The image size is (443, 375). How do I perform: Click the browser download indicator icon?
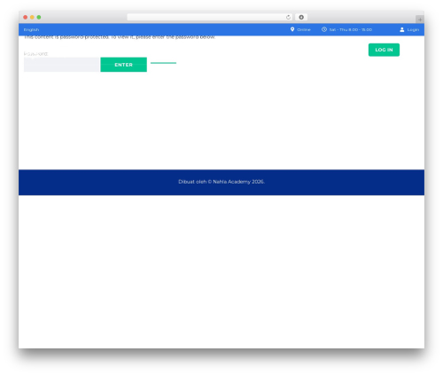pyautogui.click(x=301, y=17)
